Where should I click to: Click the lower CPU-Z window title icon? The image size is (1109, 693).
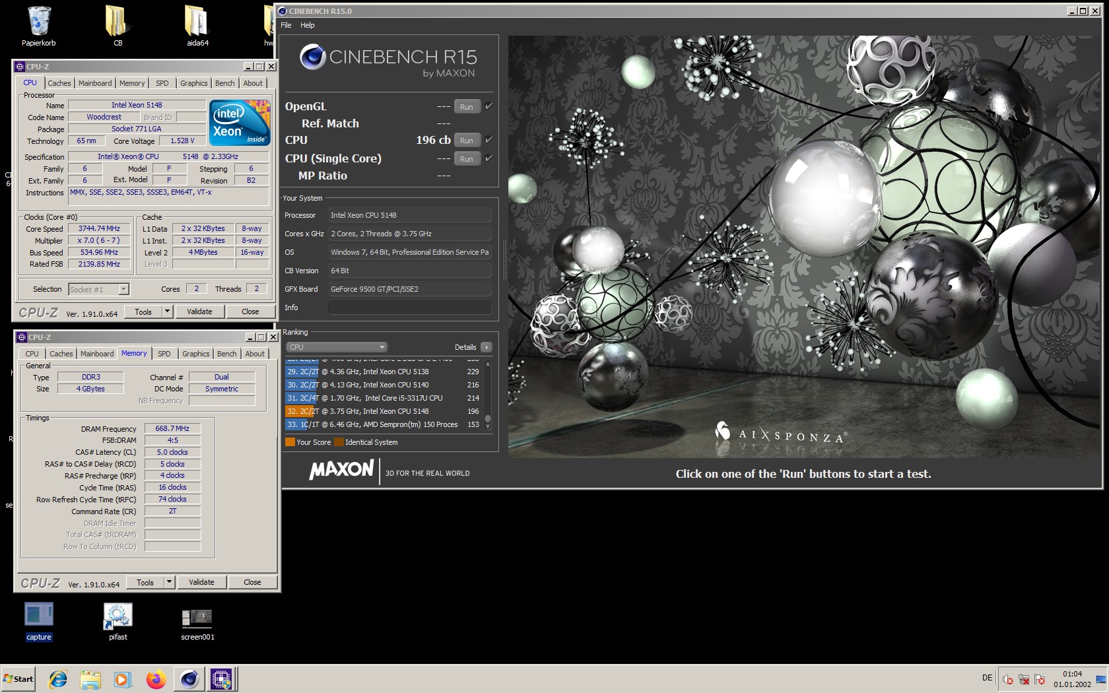pyautogui.click(x=22, y=337)
